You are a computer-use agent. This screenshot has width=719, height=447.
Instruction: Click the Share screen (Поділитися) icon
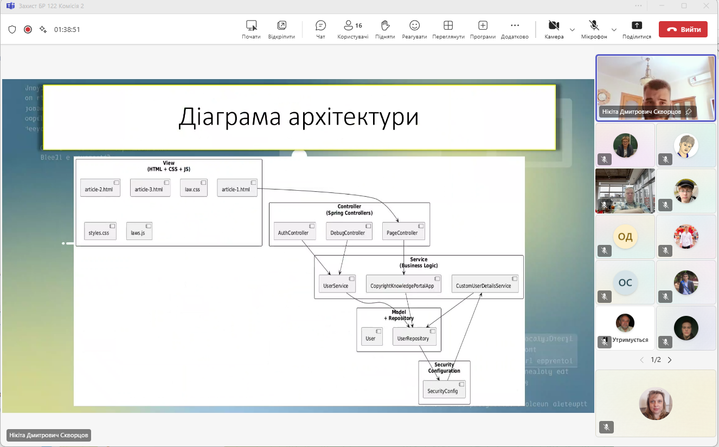[x=637, y=29]
